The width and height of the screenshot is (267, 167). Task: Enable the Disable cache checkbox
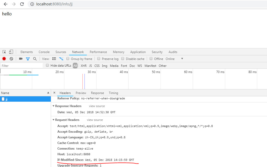(x=123, y=59)
